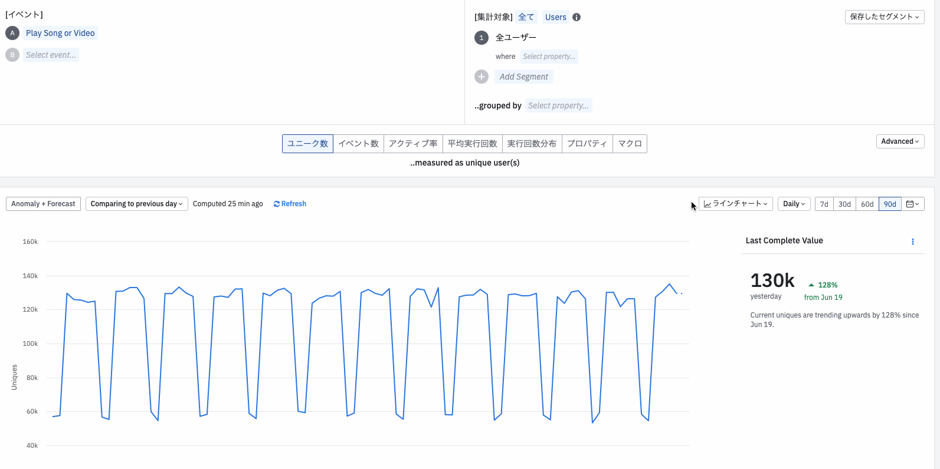This screenshot has height=469, width=940.
Task: Open the Advanced dropdown
Action: pos(900,141)
